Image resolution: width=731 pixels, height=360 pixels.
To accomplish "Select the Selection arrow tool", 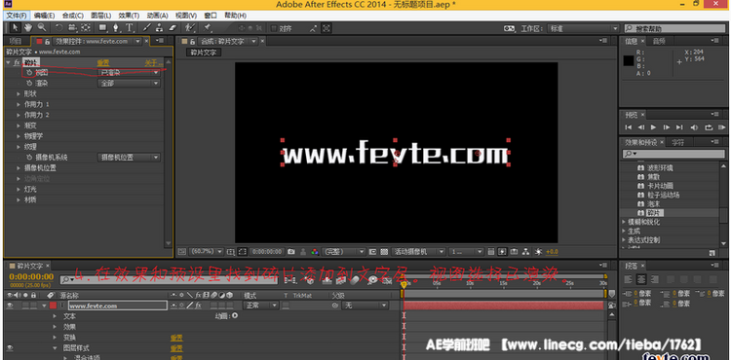I will tap(16, 28).
